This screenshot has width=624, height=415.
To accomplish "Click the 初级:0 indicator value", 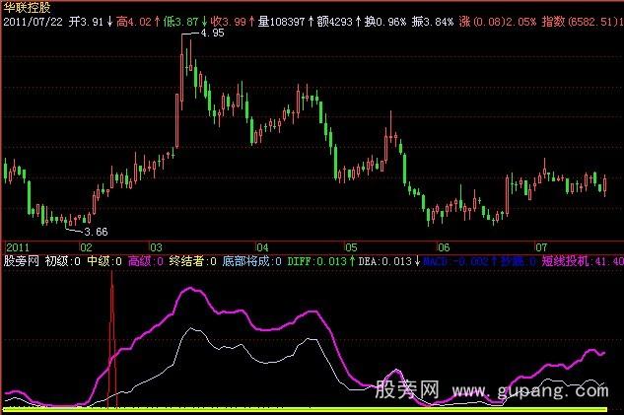I will [62, 261].
